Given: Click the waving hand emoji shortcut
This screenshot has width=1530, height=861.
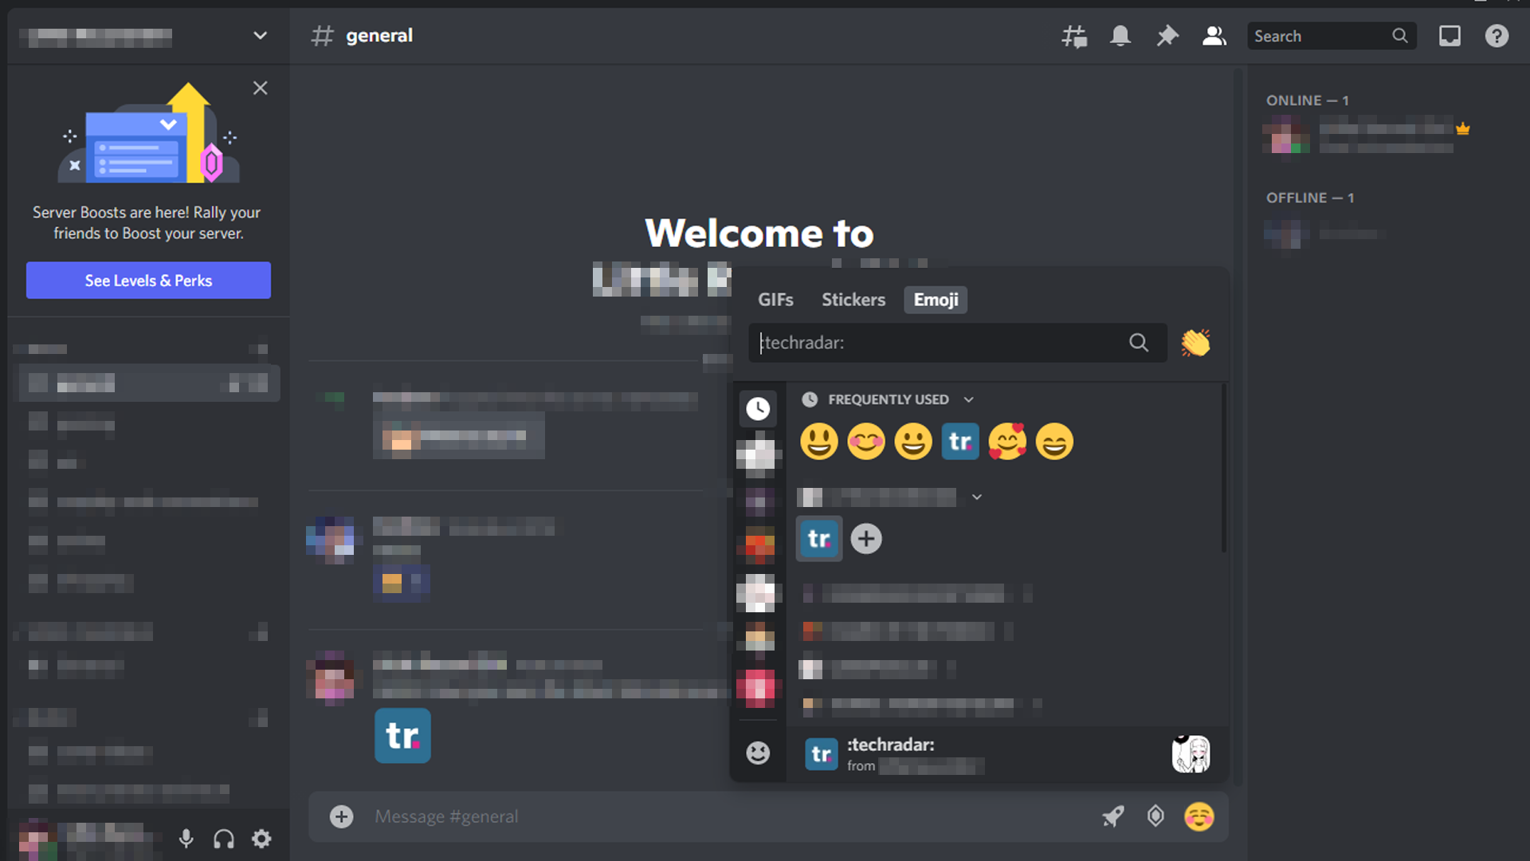Looking at the screenshot, I should [1196, 340].
